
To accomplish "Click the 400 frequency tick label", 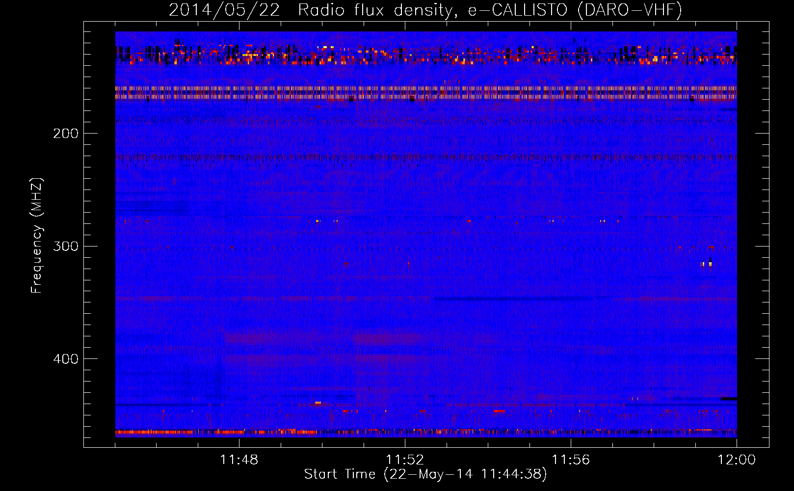I will pyautogui.click(x=66, y=359).
